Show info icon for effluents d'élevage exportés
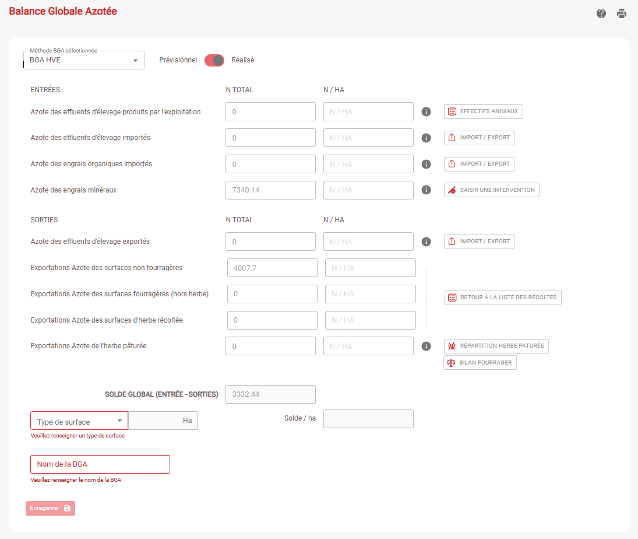638x539 pixels. click(426, 242)
